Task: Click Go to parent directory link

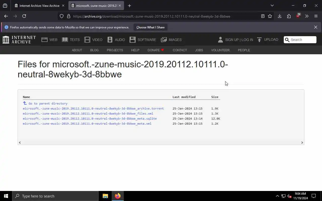Action: pos(48,104)
